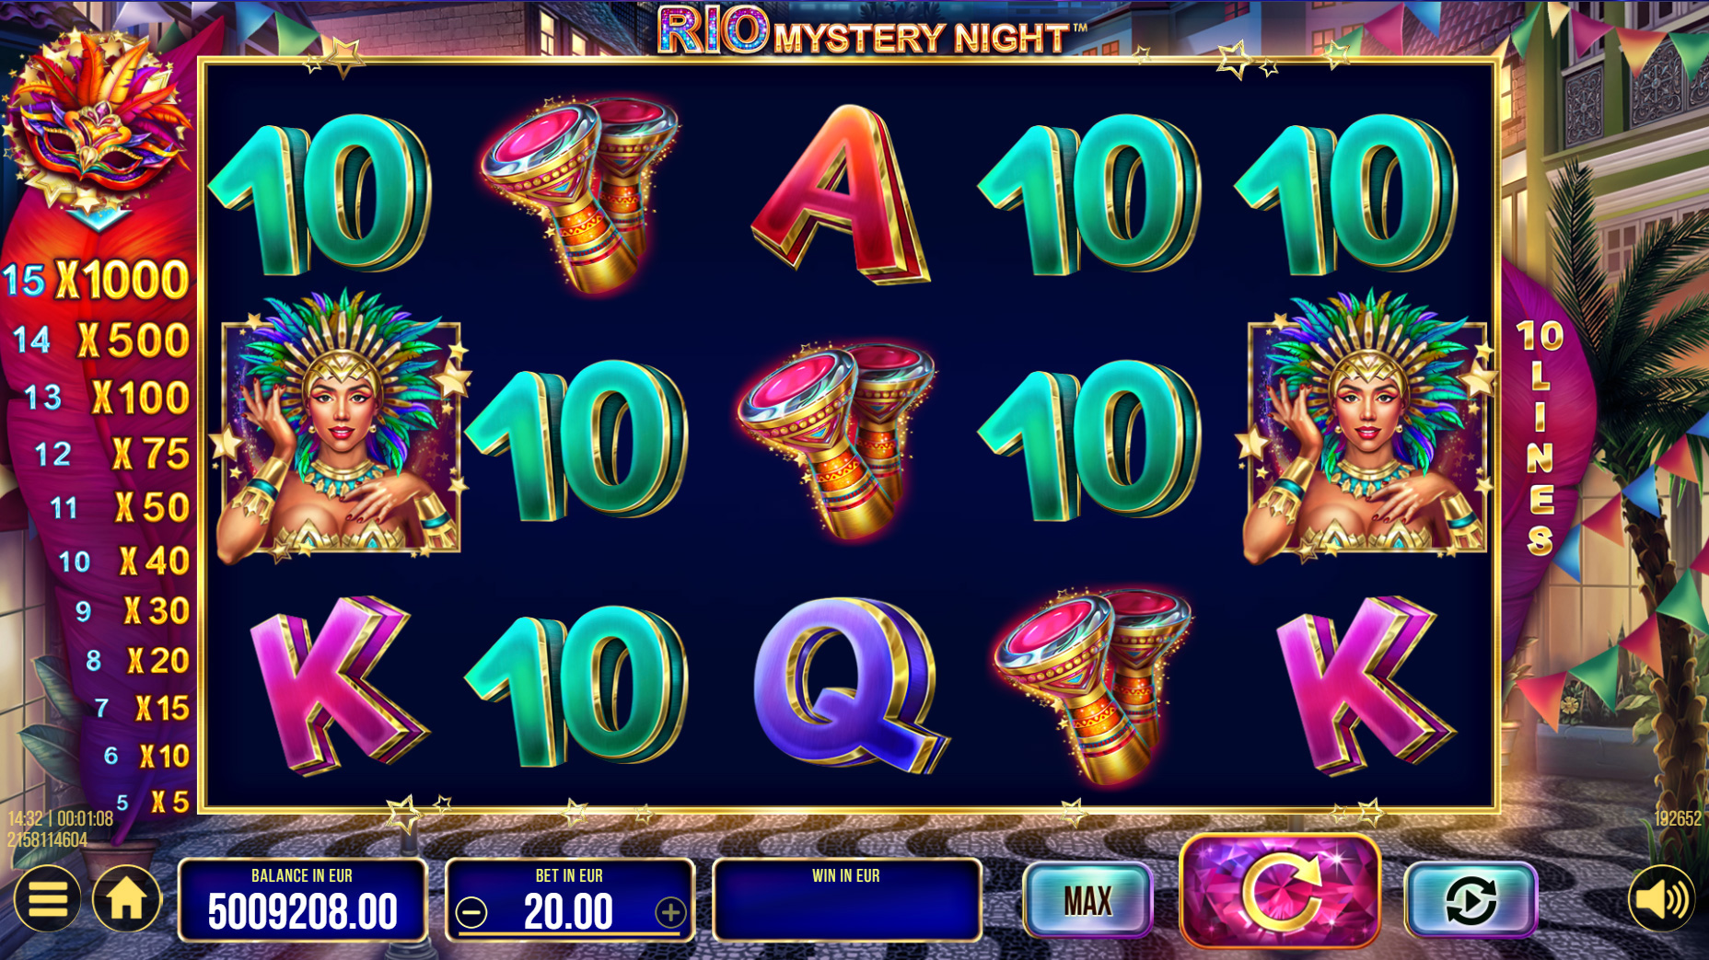Toggle autoplay with the blue circular-arrows button
The width and height of the screenshot is (1709, 960).
point(1471,900)
